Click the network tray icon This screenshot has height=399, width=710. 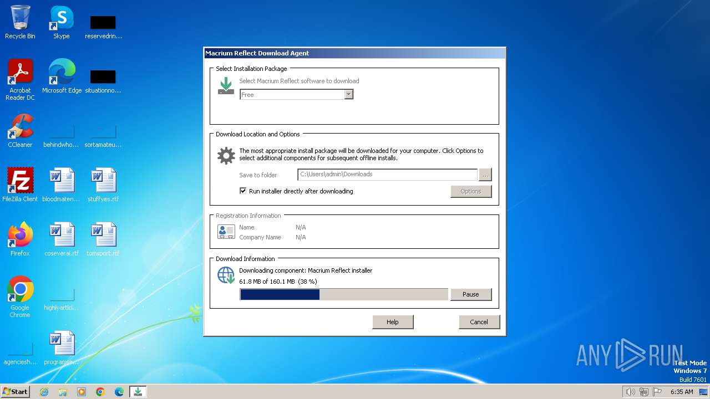(644, 392)
